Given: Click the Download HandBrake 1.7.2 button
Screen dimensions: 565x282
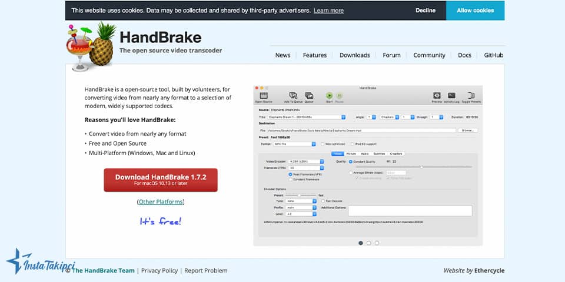Looking at the screenshot, I should click(x=161, y=180).
